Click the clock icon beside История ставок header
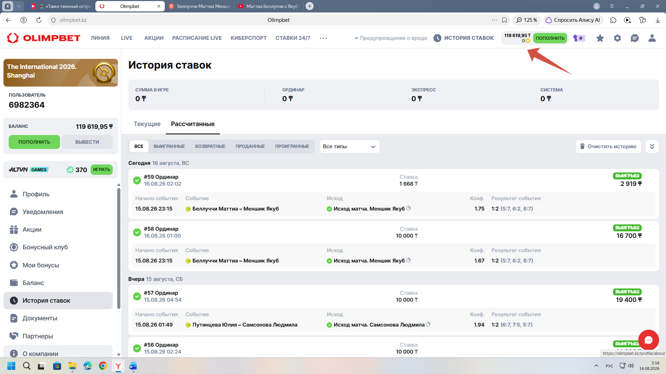The height and width of the screenshot is (374, 666). tap(437, 38)
